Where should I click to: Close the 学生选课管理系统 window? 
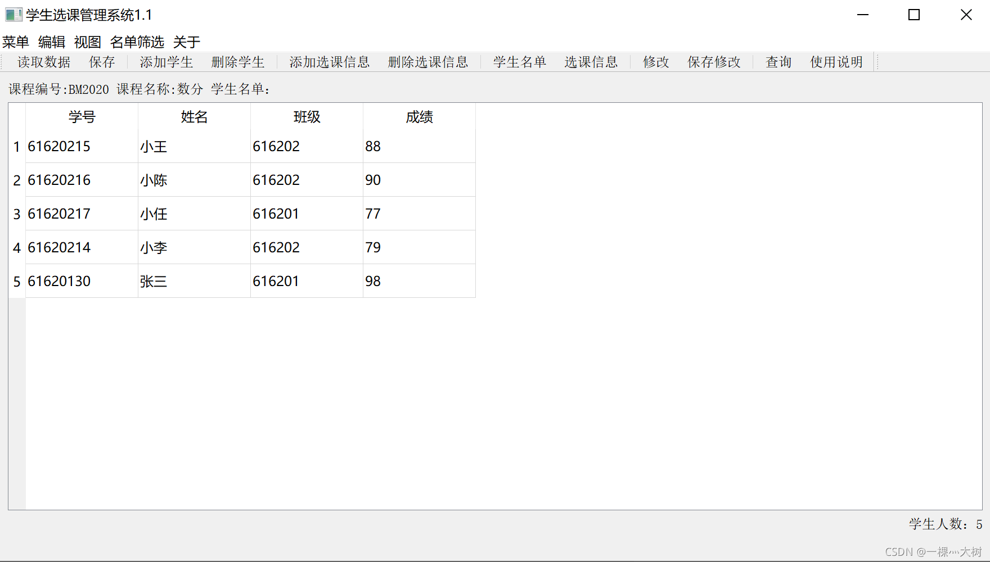(966, 15)
